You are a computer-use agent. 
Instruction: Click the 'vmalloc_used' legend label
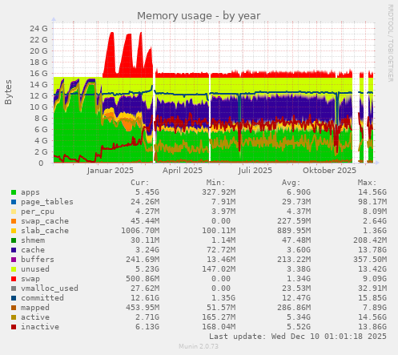(50, 288)
